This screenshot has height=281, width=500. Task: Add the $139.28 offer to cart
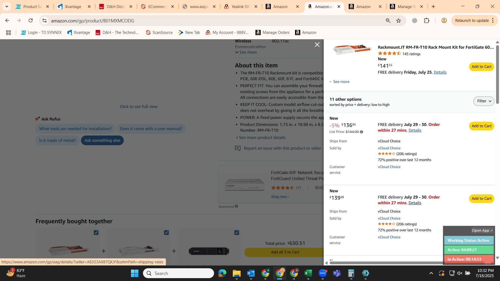(481, 199)
